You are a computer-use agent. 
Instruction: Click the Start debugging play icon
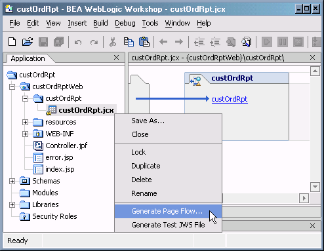click(267, 41)
